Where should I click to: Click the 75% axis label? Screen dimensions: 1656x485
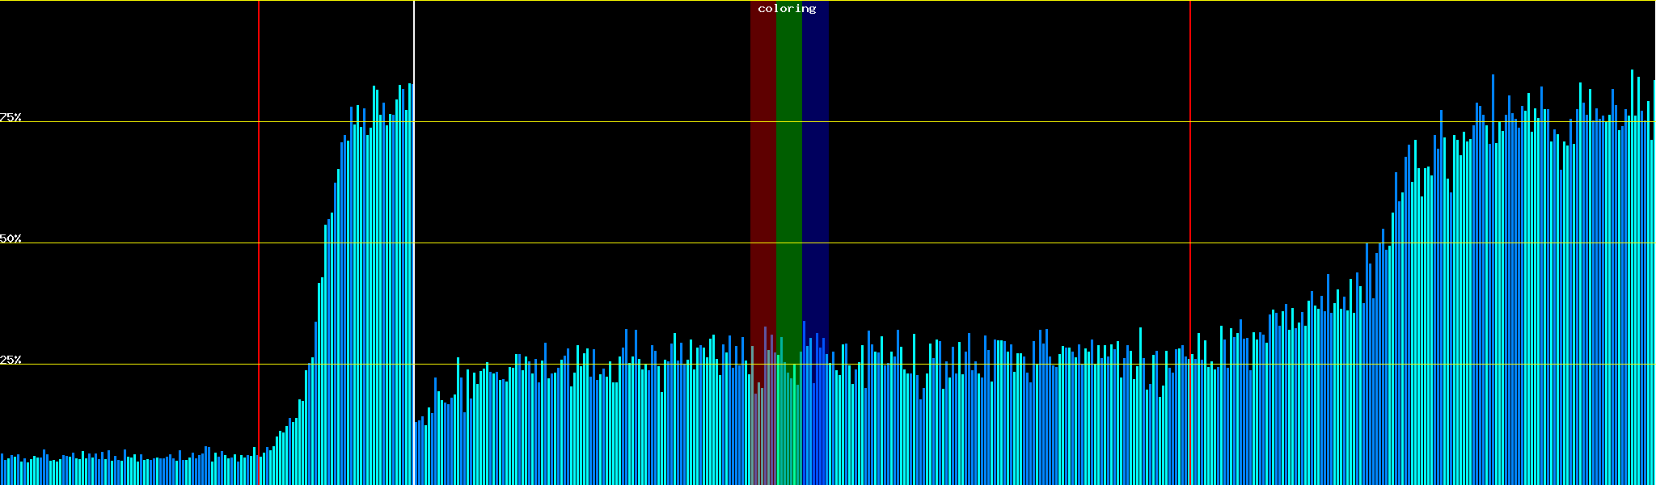(x=11, y=117)
